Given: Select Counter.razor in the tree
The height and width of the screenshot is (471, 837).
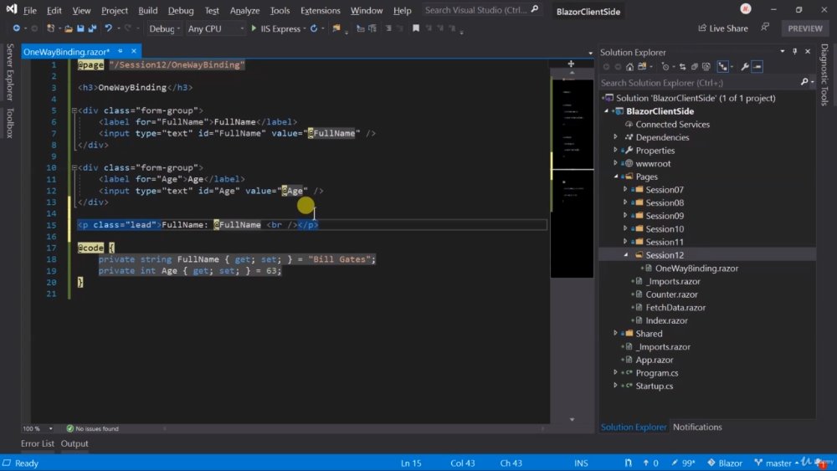Looking at the screenshot, I should click(x=671, y=294).
